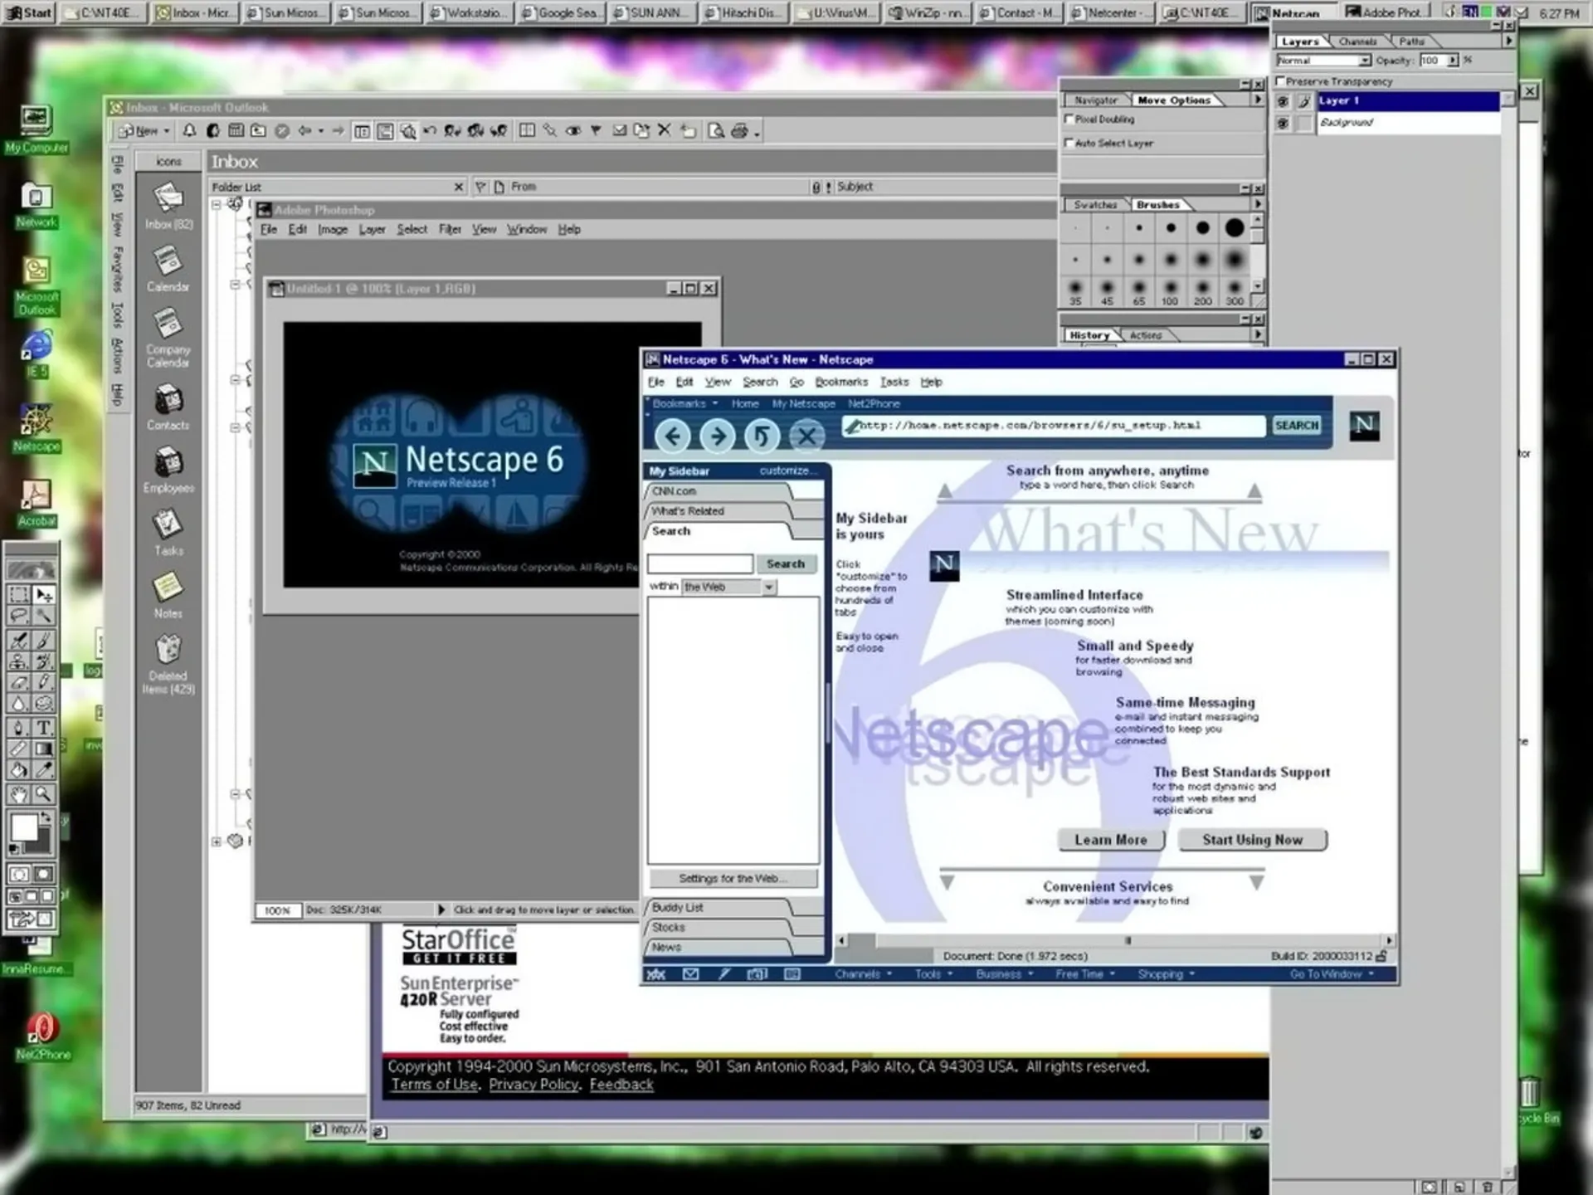Hide Layer 1 using its eye icon
The width and height of the screenshot is (1593, 1195).
click(x=1283, y=101)
